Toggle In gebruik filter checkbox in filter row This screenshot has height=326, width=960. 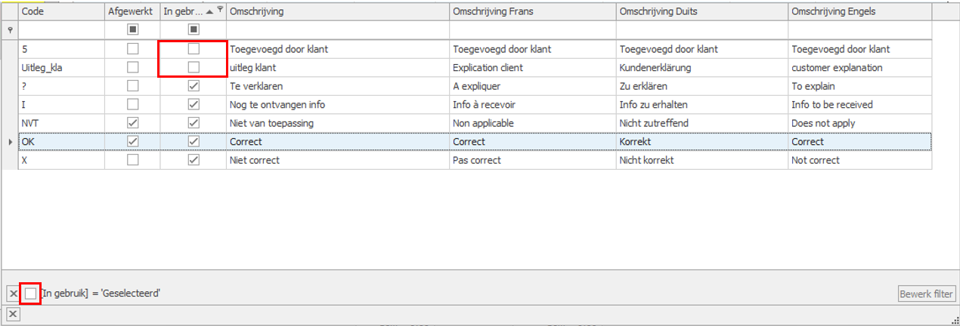[x=194, y=29]
